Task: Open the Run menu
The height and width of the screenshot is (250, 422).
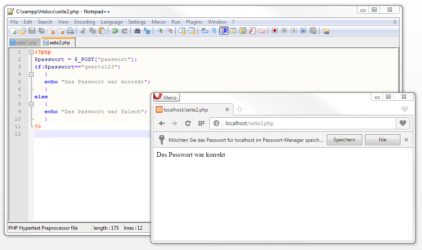Action: [176, 22]
